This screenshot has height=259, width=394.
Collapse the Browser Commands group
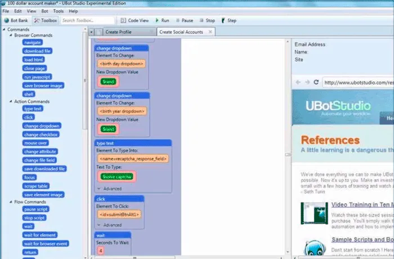[11, 35]
